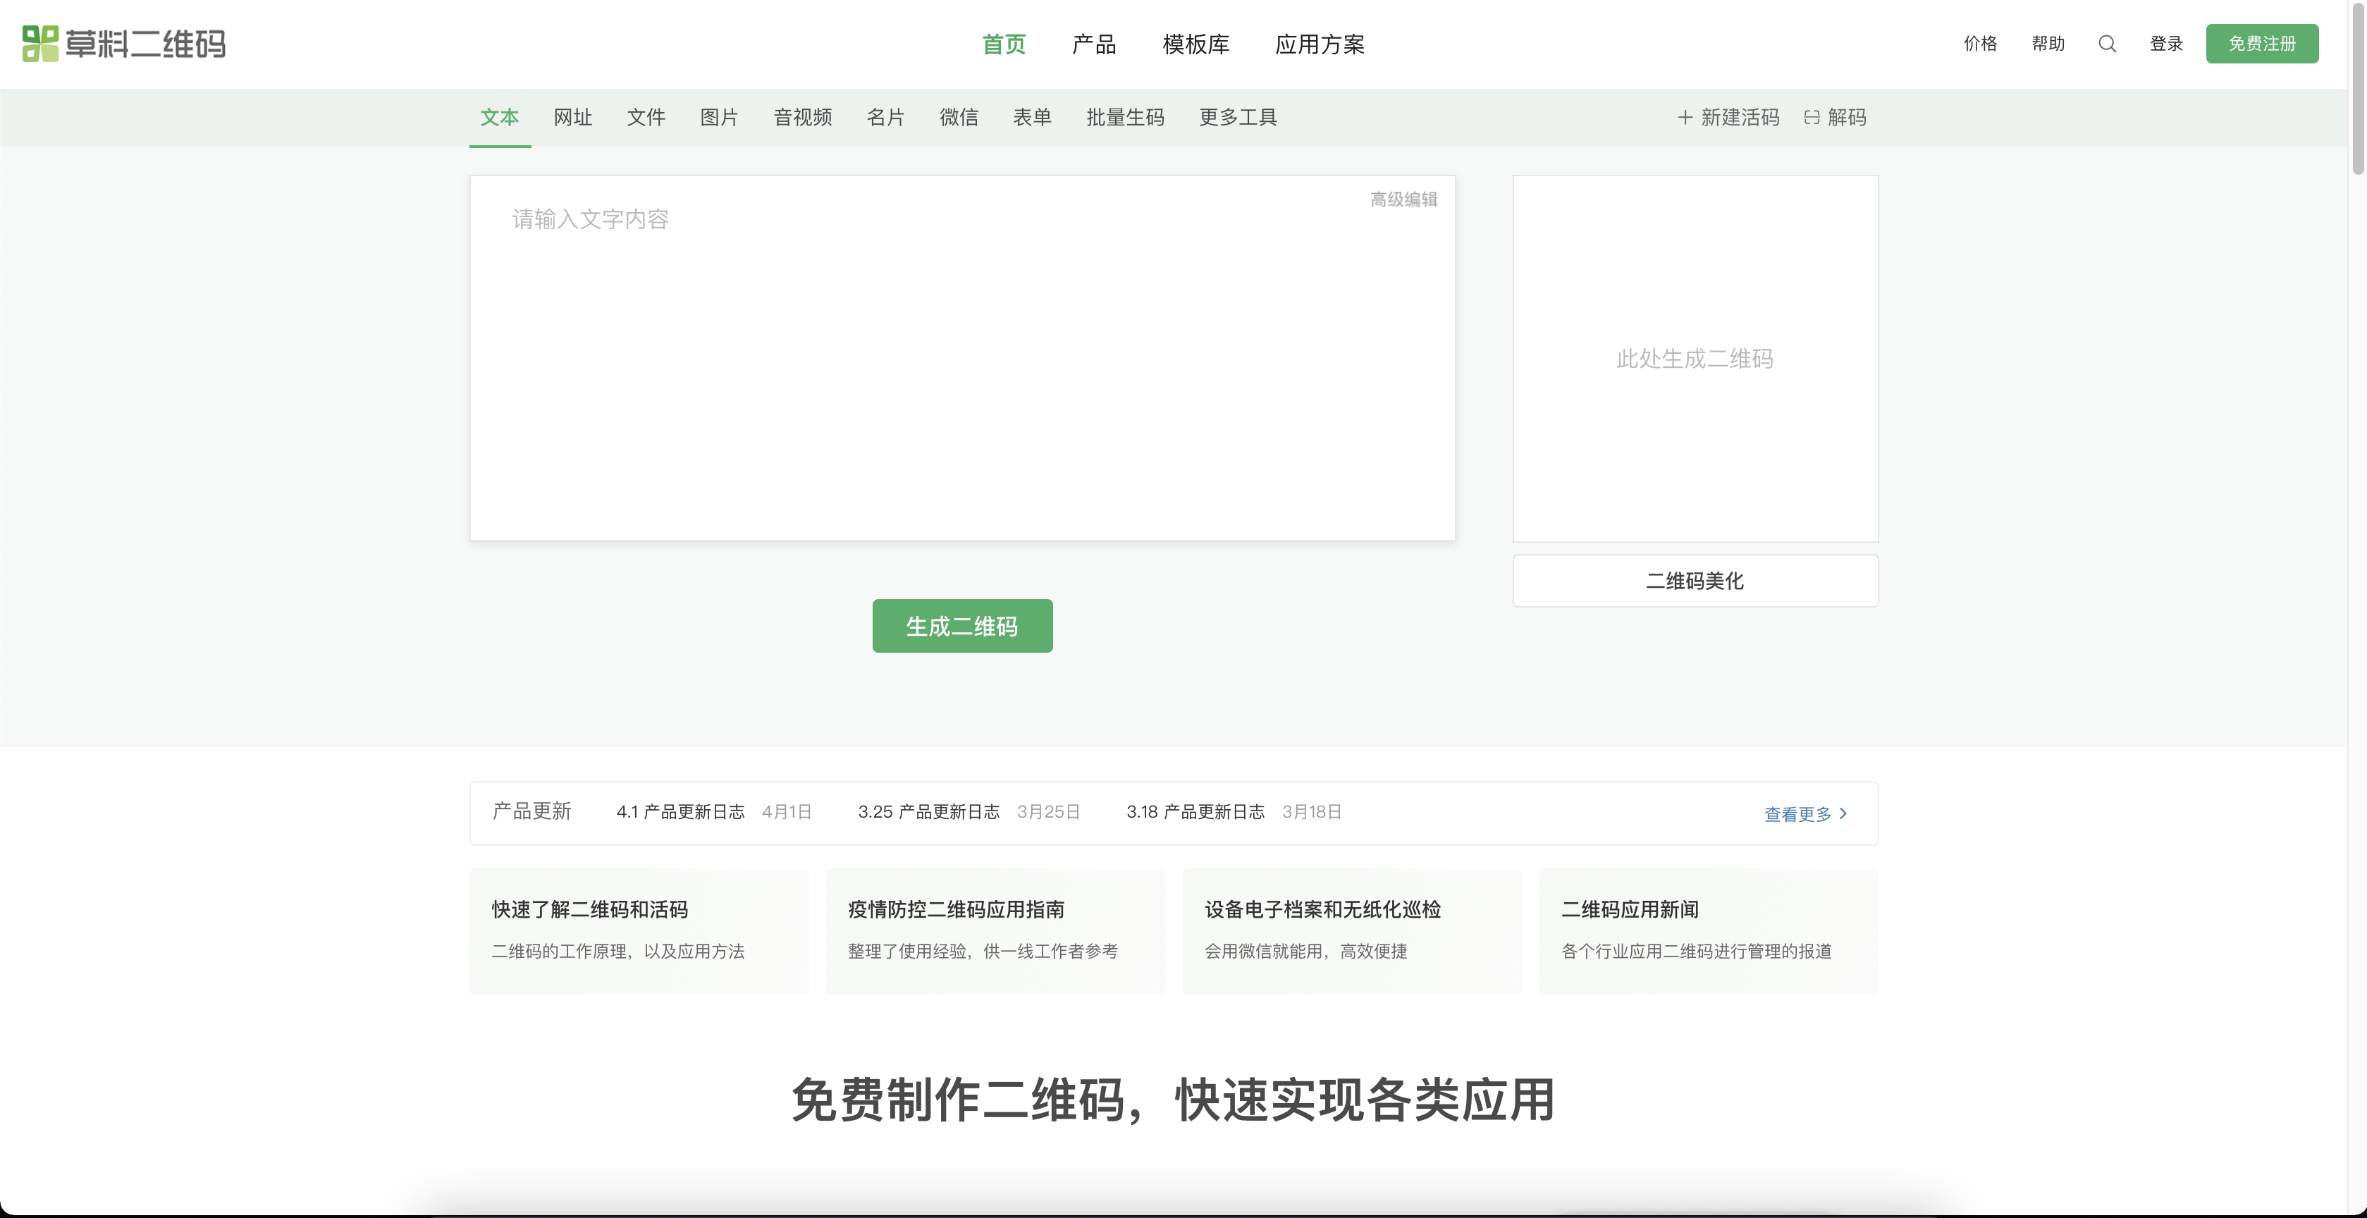Image resolution: width=2367 pixels, height=1218 pixels.
Task: Open the 高级编辑 link
Action: pyautogui.click(x=1403, y=199)
